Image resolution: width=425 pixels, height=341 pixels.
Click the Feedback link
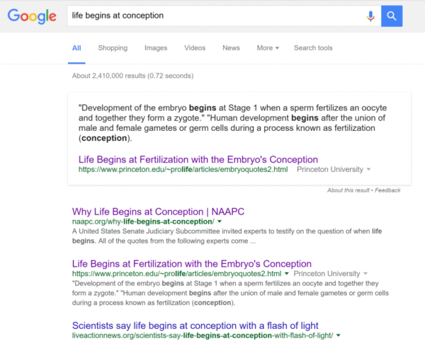[x=387, y=190]
